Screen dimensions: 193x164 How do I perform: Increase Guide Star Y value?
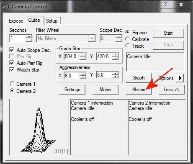coord(115,55)
